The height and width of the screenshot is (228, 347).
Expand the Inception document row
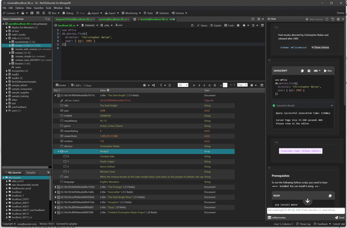click(55, 202)
